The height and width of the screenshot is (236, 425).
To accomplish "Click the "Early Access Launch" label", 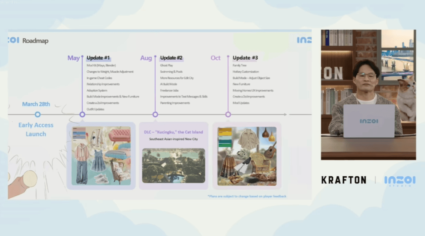I will [x=36, y=130].
